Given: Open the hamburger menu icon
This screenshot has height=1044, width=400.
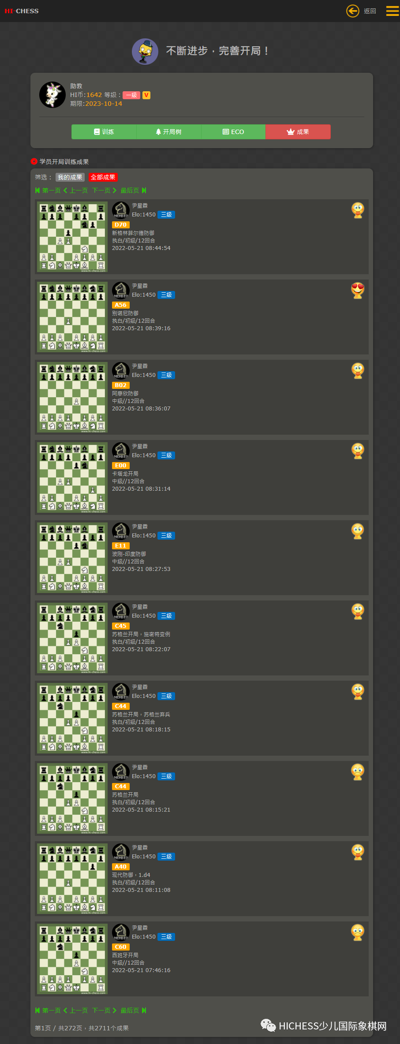Looking at the screenshot, I should coord(393,11).
